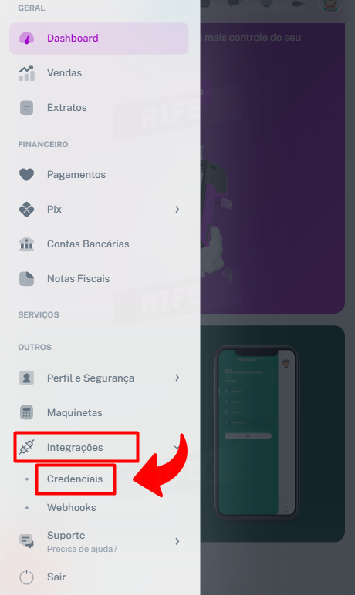Click the Pagamentos heart icon
This screenshot has height=595, width=355.
point(26,174)
